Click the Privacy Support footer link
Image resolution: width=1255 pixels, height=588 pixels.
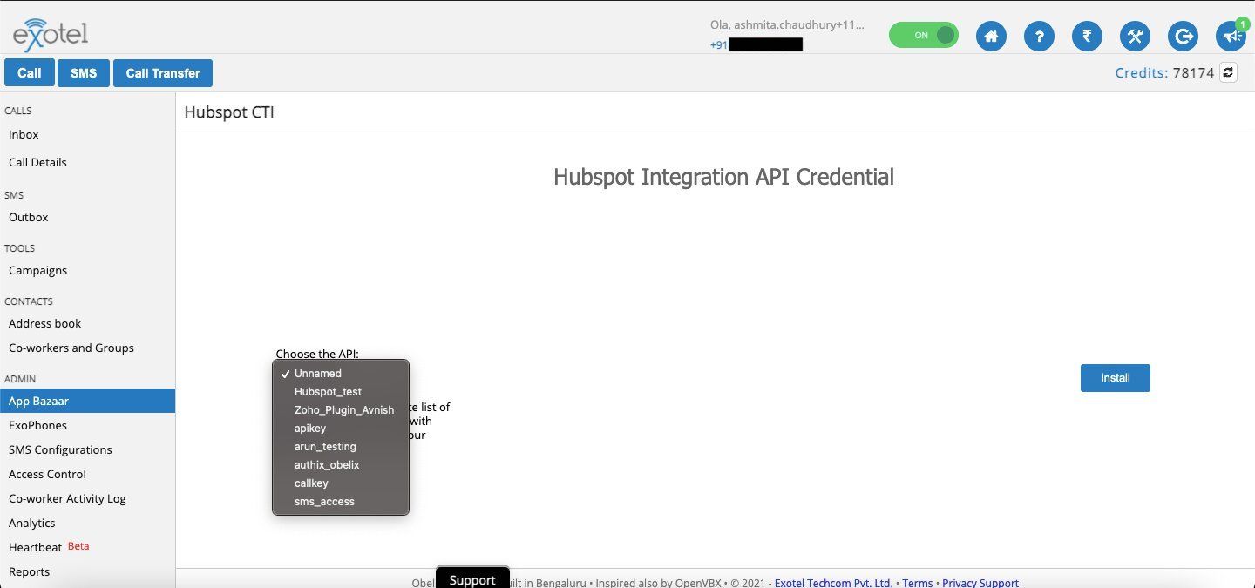[980, 583]
